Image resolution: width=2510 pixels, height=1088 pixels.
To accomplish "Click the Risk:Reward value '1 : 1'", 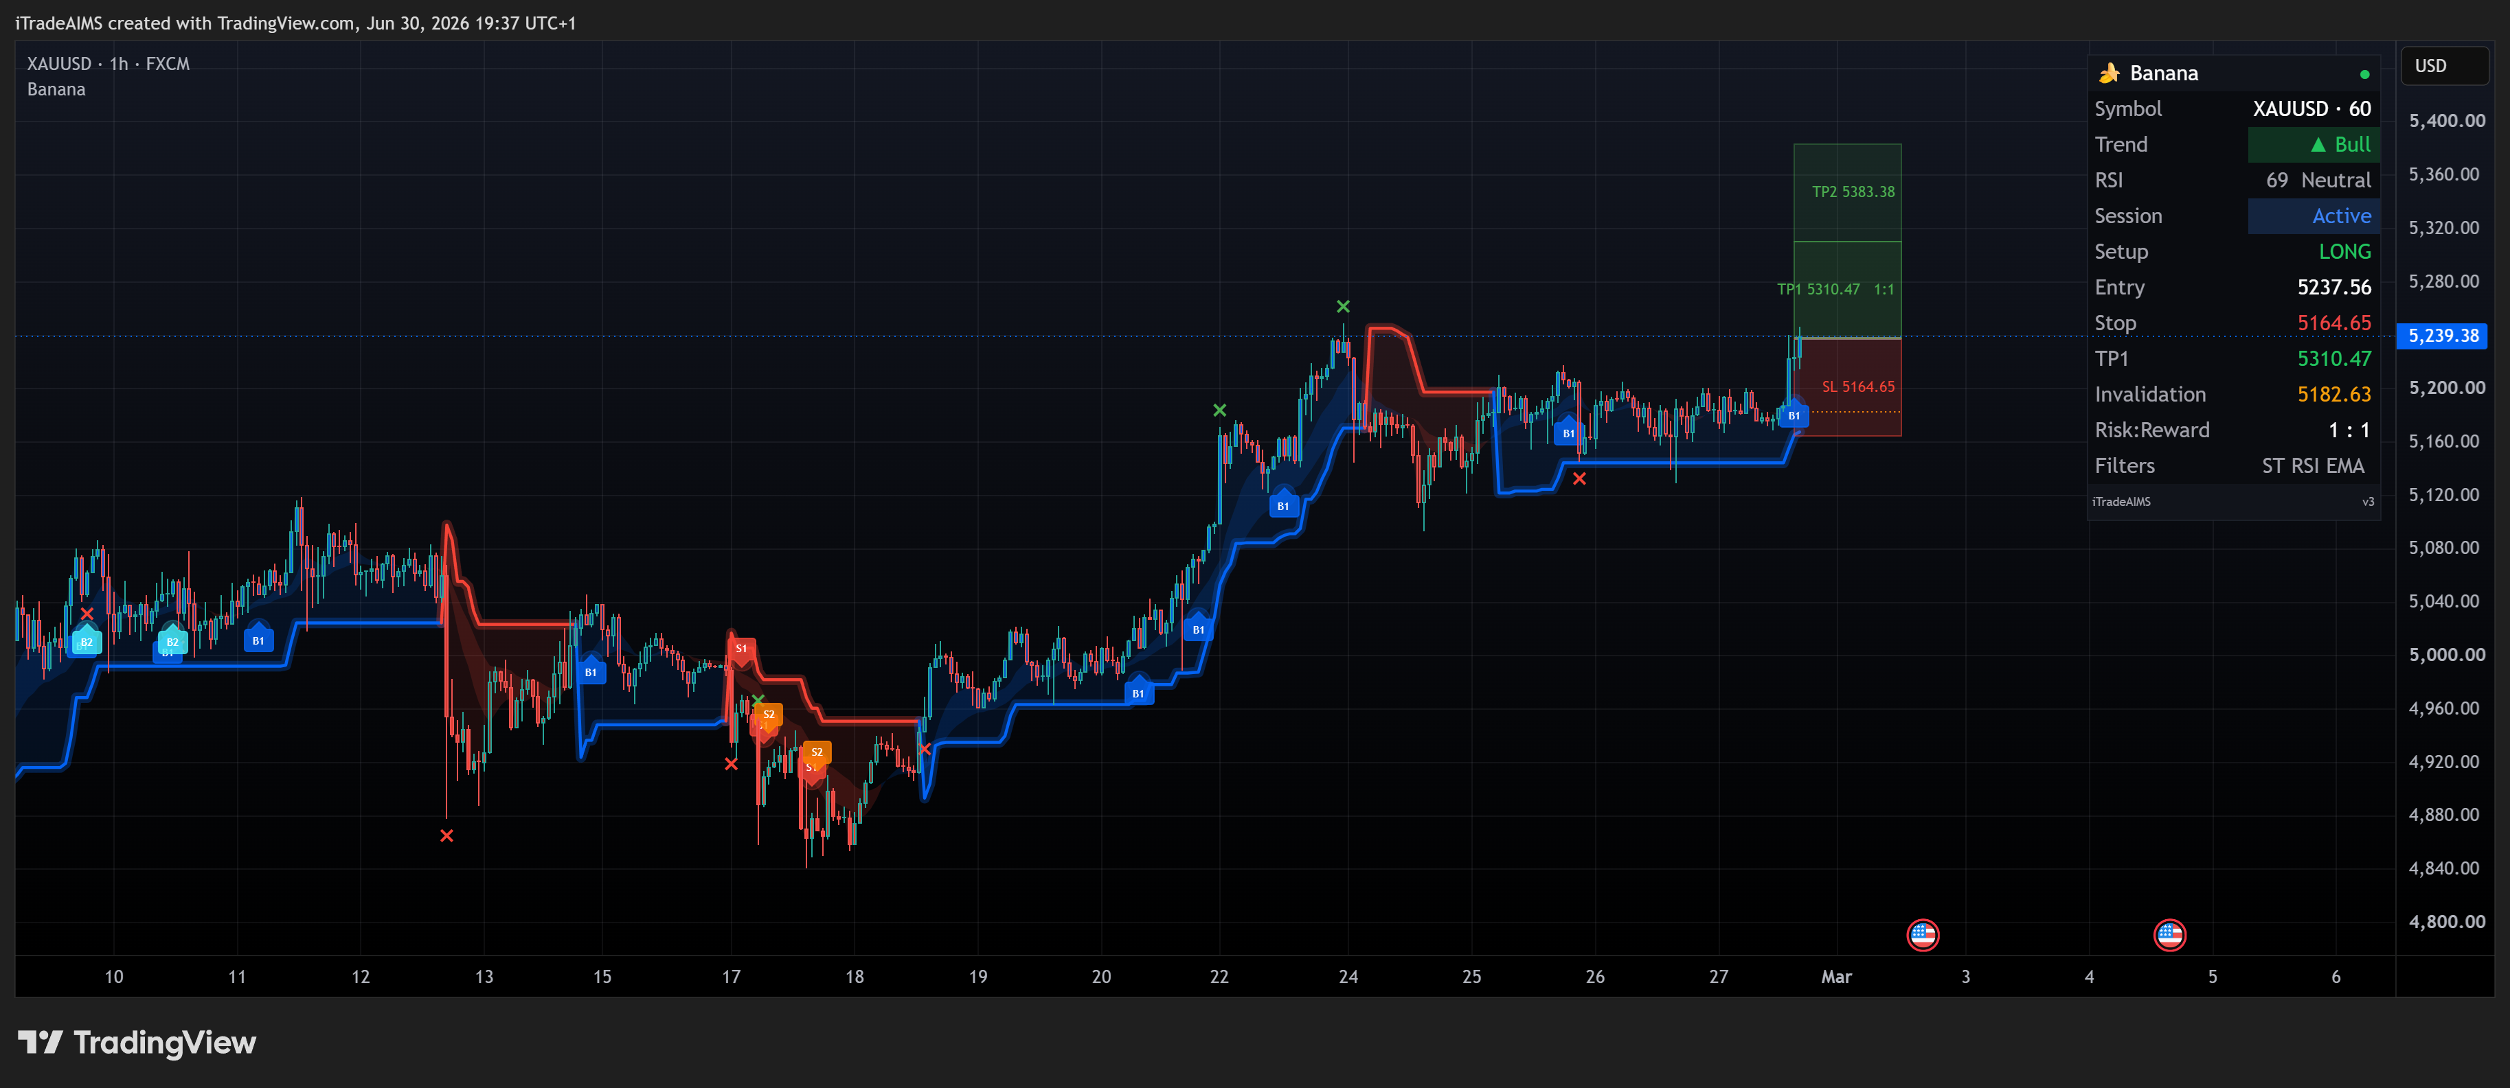I will coord(2349,430).
